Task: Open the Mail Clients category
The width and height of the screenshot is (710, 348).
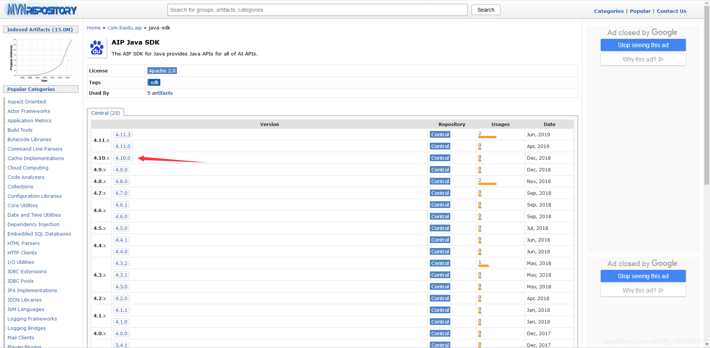Action: (x=21, y=337)
